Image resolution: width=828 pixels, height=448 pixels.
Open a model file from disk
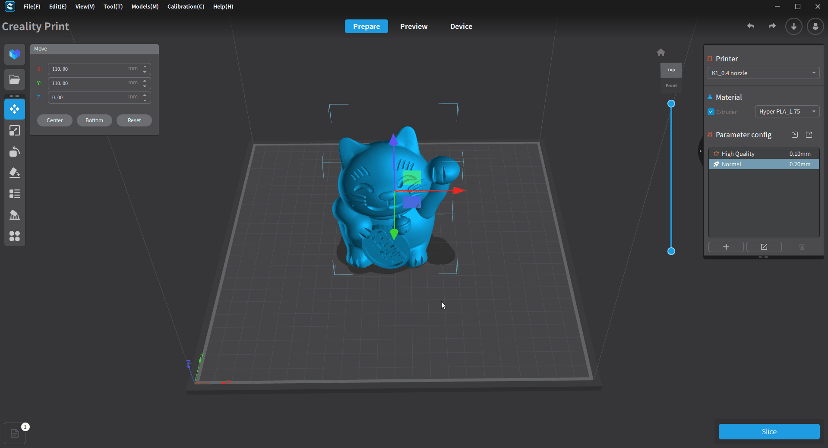coord(15,79)
